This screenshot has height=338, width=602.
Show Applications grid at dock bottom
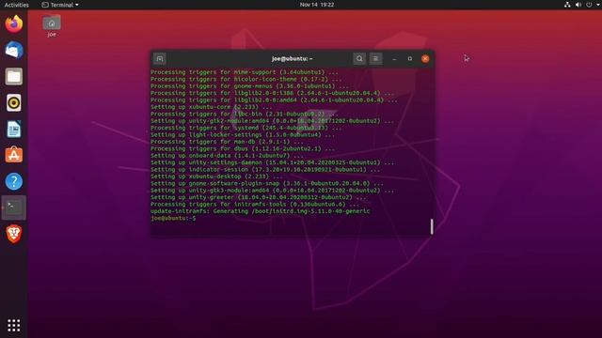tap(14, 326)
